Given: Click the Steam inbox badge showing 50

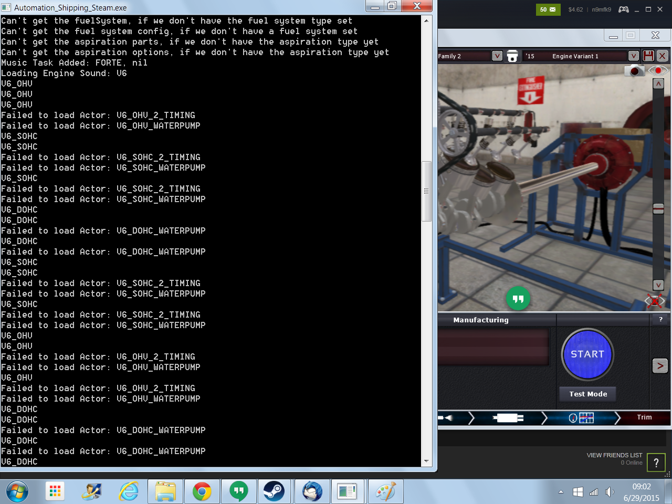Looking at the screenshot, I should (x=548, y=9).
